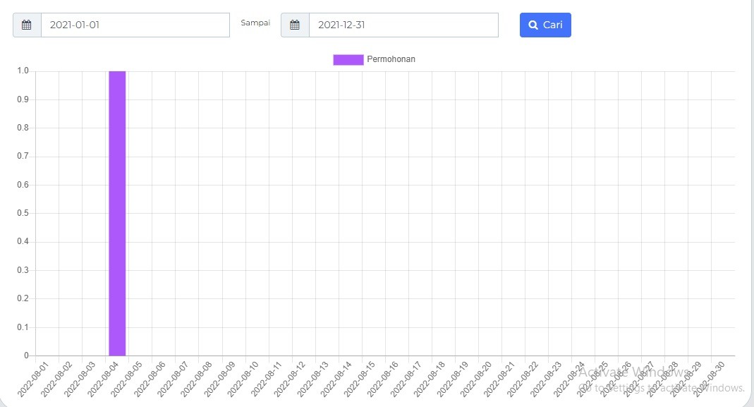The height and width of the screenshot is (407, 754).
Task: Click the 2022-08-10 x-axis date label
Action: 245,378
